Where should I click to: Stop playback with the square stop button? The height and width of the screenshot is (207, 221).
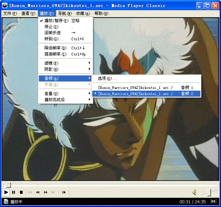coord(21,192)
